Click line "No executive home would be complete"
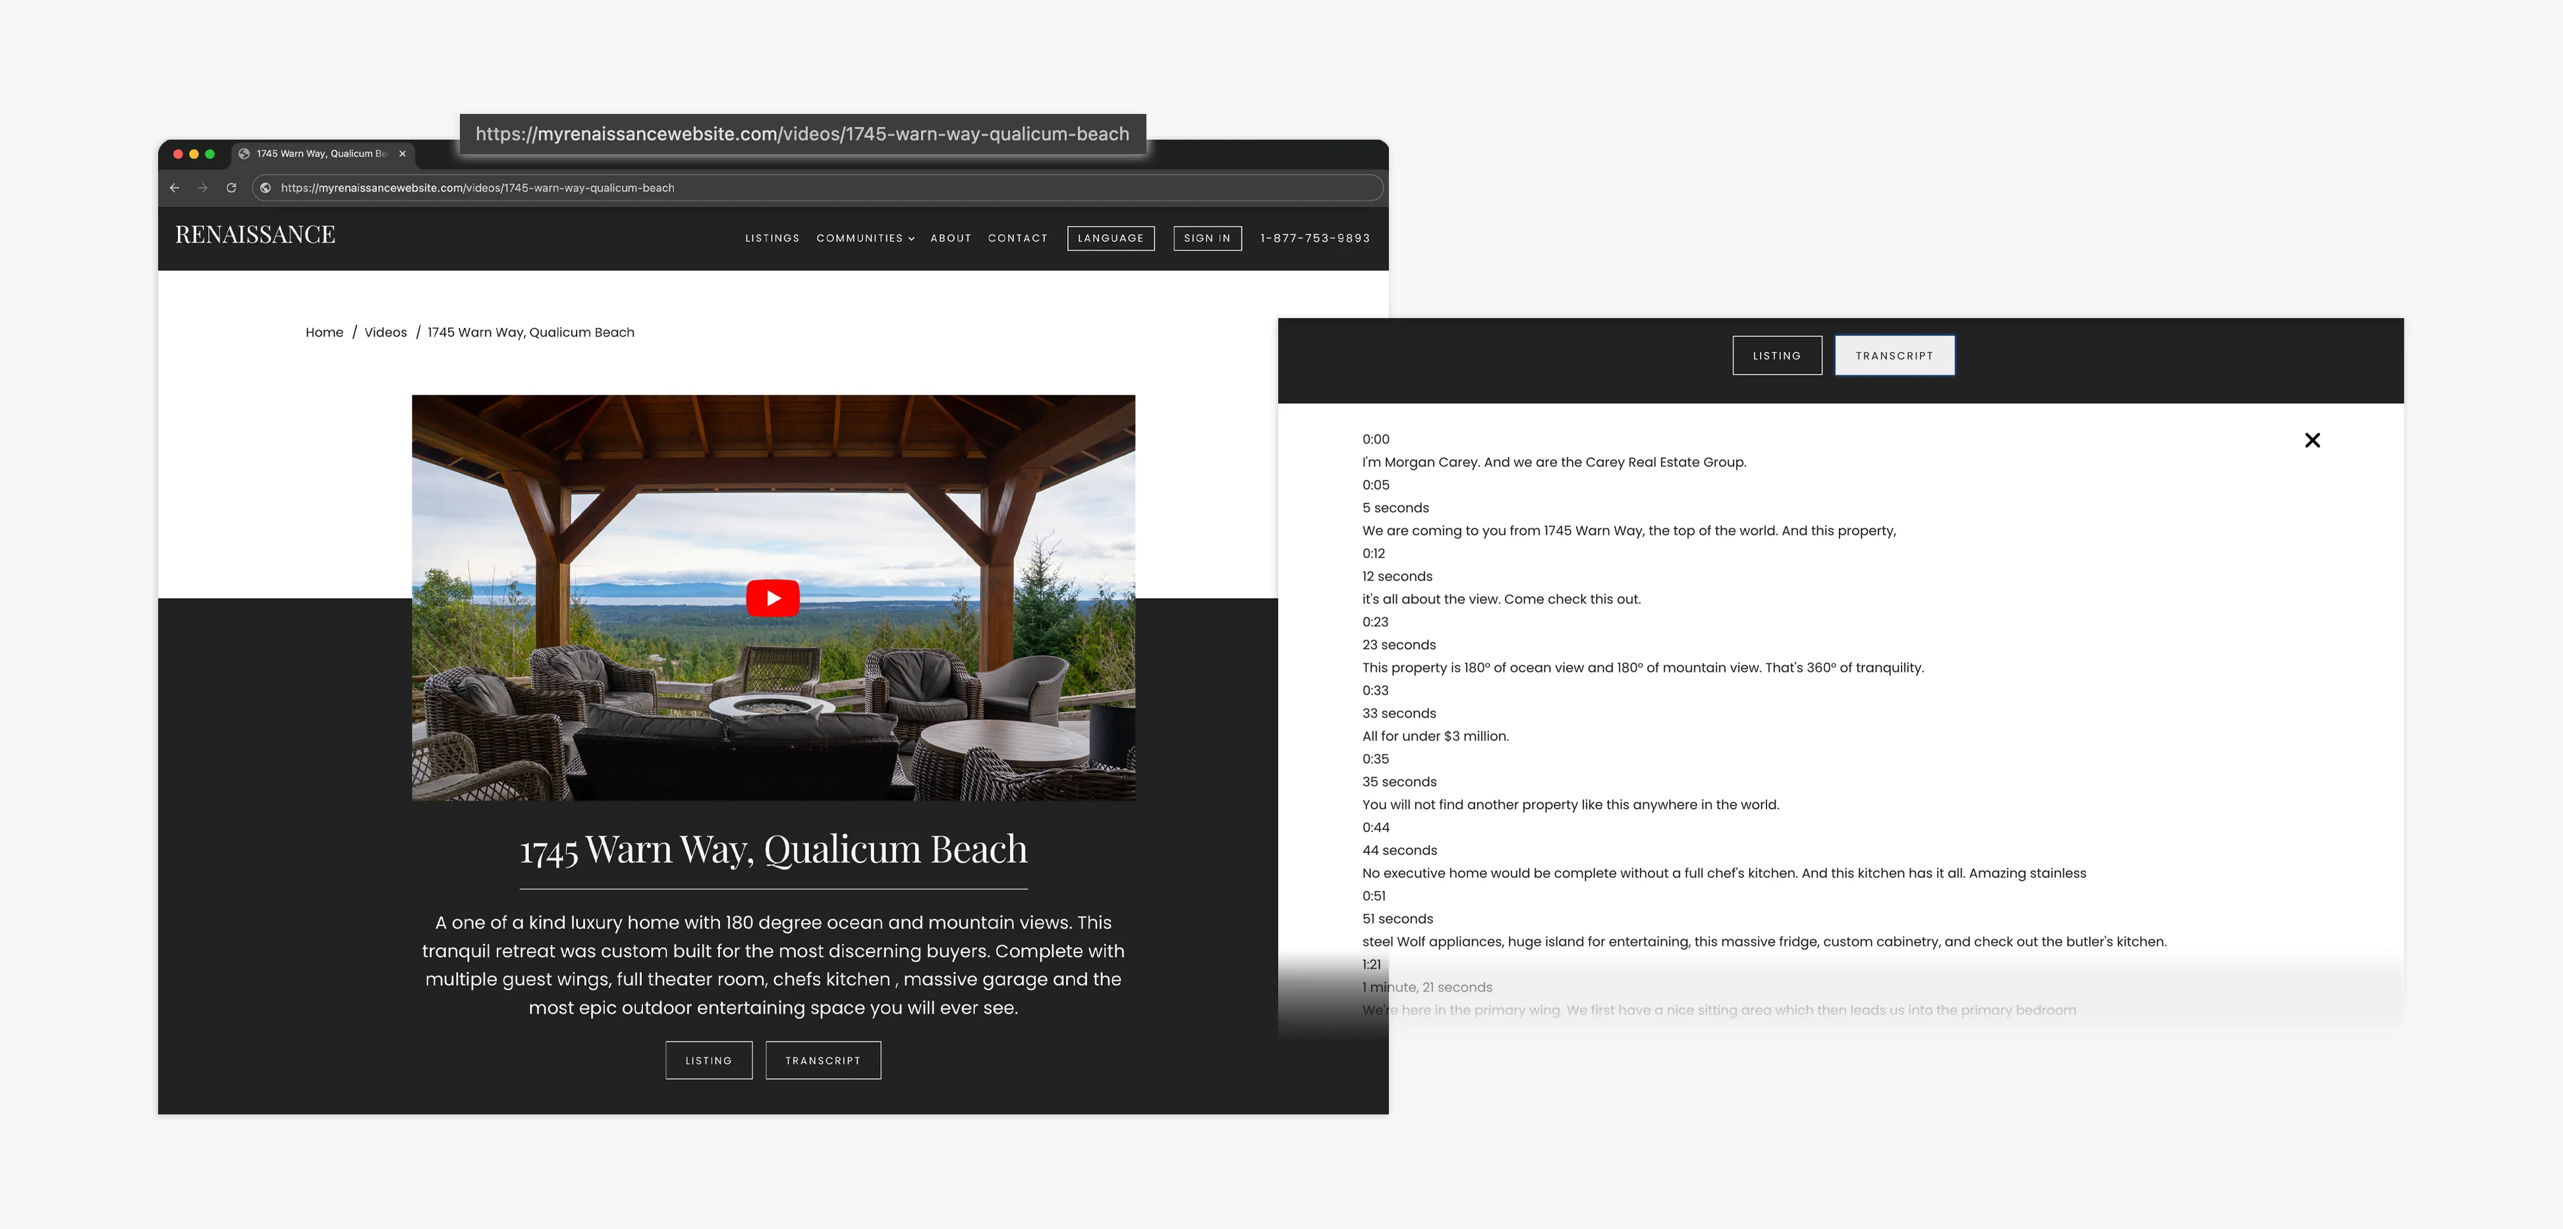Image resolution: width=2563 pixels, height=1229 pixels. [x=1724, y=874]
